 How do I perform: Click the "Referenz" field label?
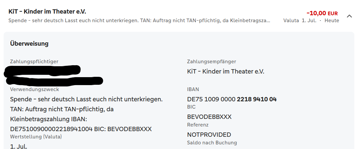(198, 125)
